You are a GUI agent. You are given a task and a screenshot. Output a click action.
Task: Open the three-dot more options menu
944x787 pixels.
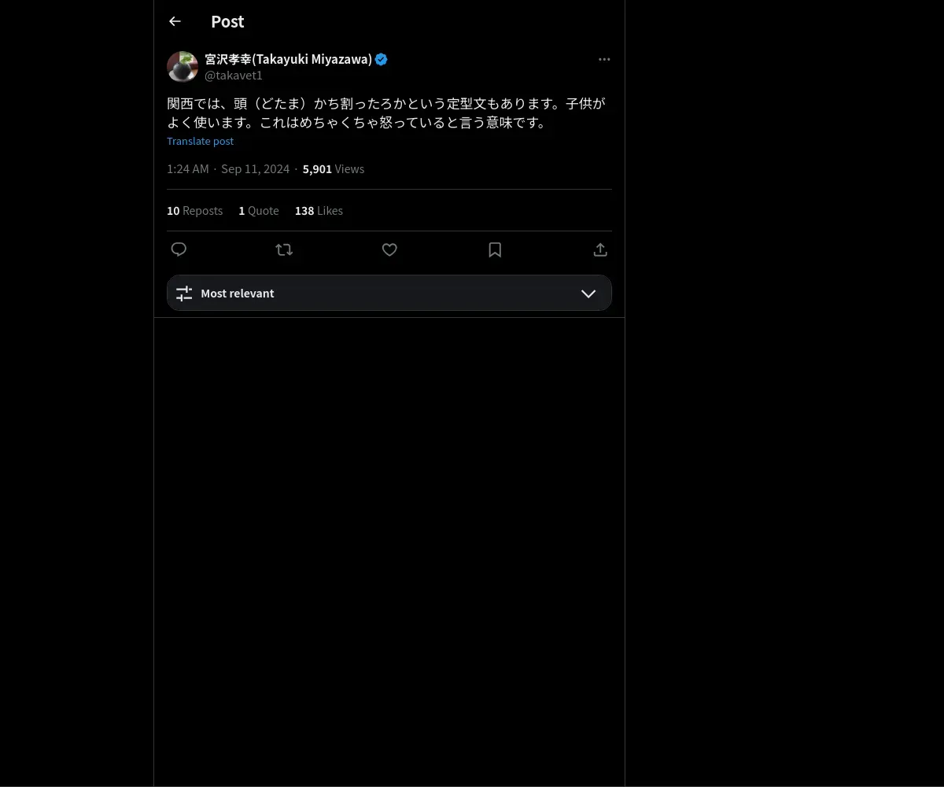click(604, 59)
